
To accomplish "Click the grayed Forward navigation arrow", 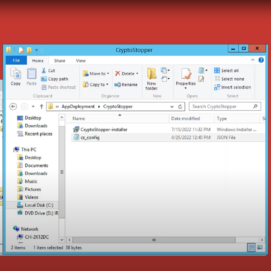I will click(x=24, y=107).
